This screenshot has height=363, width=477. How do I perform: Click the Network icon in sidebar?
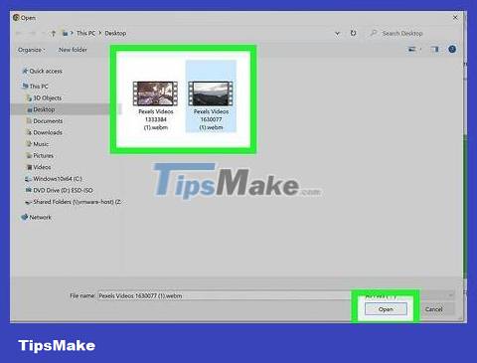[25, 218]
